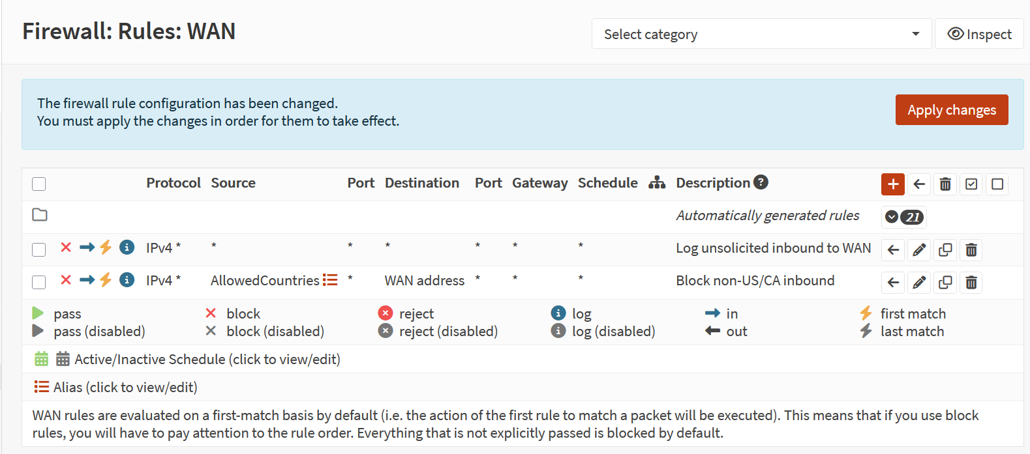
Task: Open the AllowedCountries alias link
Action: tap(265, 281)
